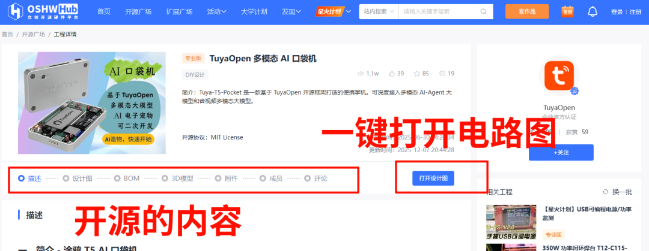Click the refresh icon beside 换一批
This screenshot has width=649, height=251.
click(x=606, y=192)
